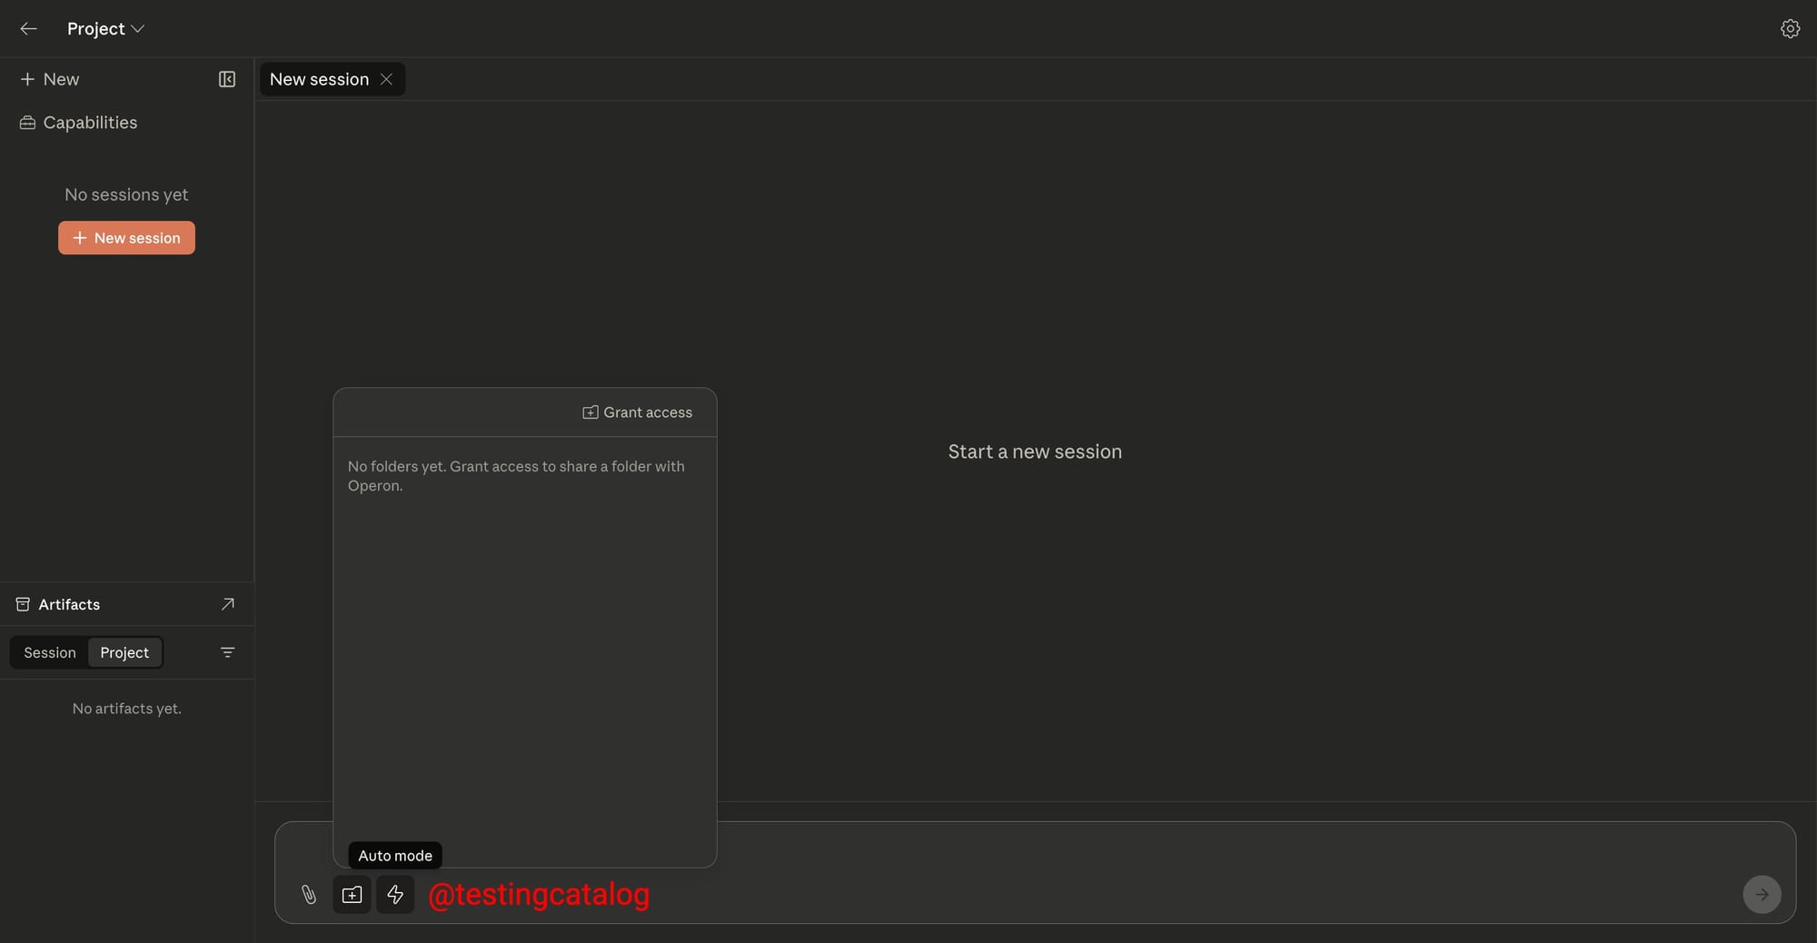Click the folder access icon in composer

(352, 895)
